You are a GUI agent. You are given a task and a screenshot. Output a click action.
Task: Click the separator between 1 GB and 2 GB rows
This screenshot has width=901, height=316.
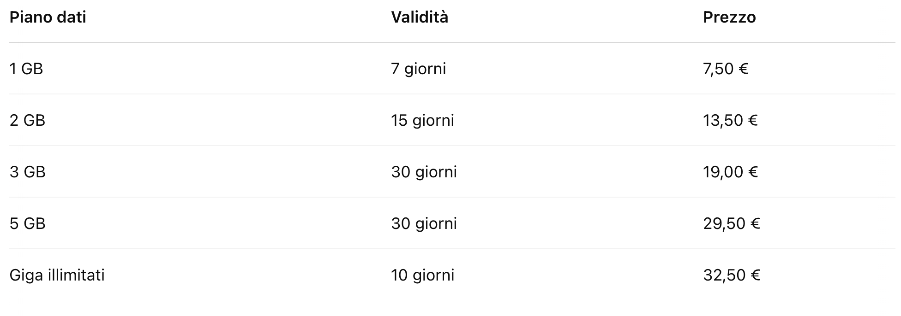(x=450, y=94)
